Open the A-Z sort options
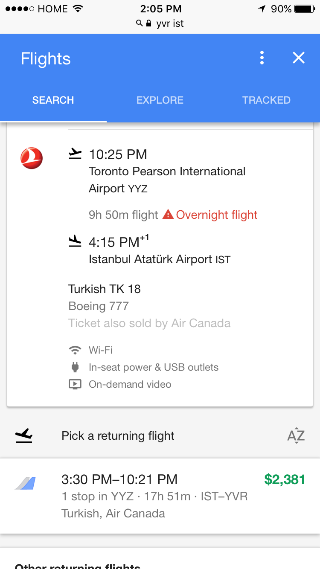 pyautogui.click(x=296, y=436)
